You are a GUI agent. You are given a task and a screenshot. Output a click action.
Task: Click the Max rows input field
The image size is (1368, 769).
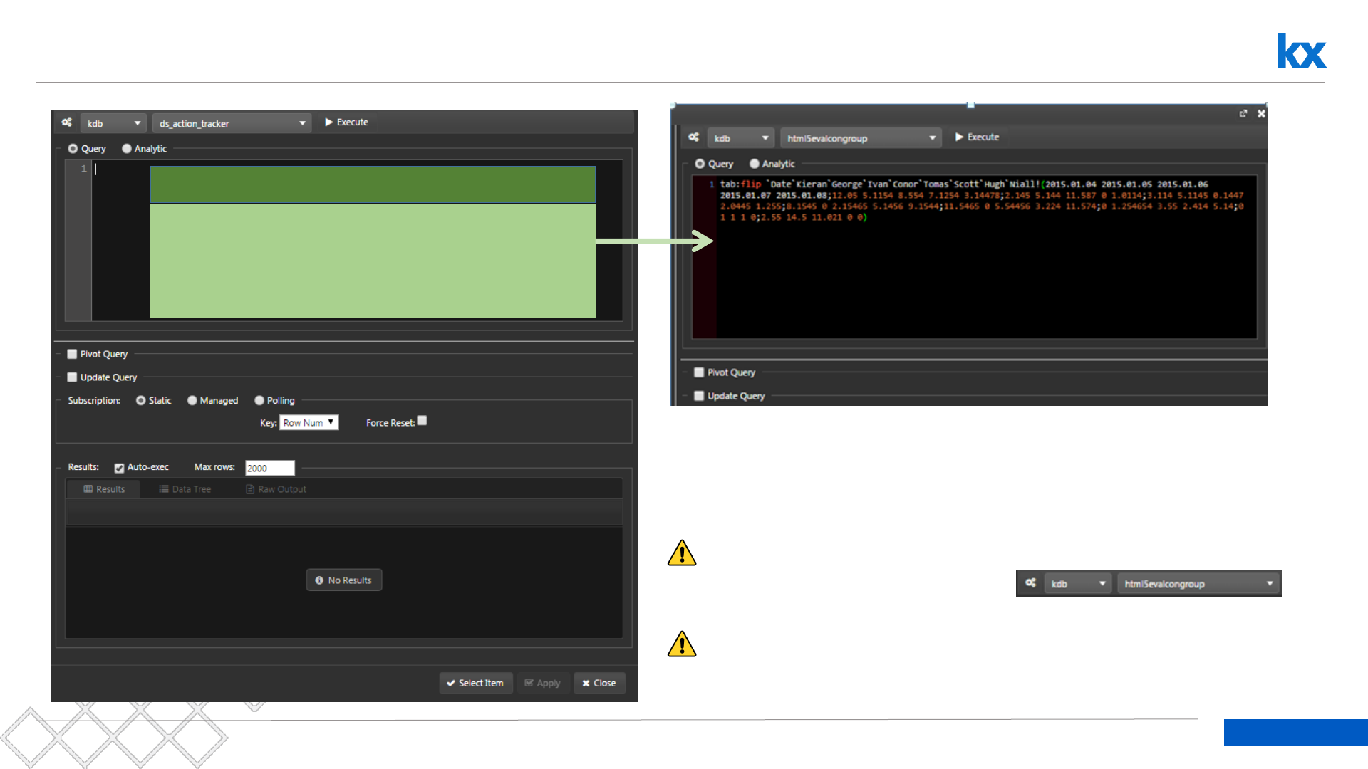tap(269, 468)
